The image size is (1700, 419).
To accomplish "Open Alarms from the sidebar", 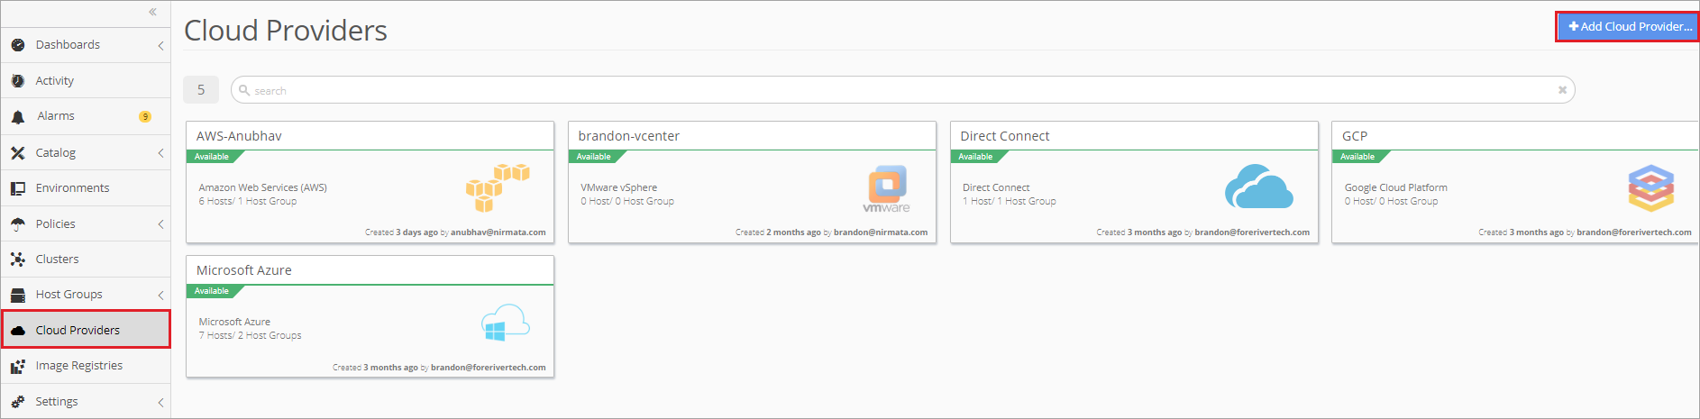I will pyautogui.click(x=86, y=116).
